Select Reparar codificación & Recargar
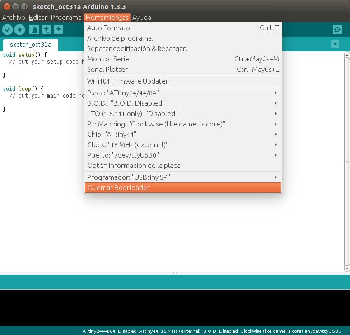This screenshot has height=335, width=350. pos(183,49)
